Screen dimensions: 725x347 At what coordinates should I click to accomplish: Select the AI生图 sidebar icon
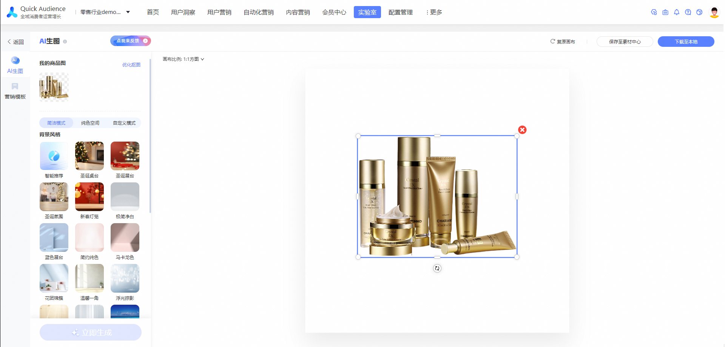pos(15,60)
